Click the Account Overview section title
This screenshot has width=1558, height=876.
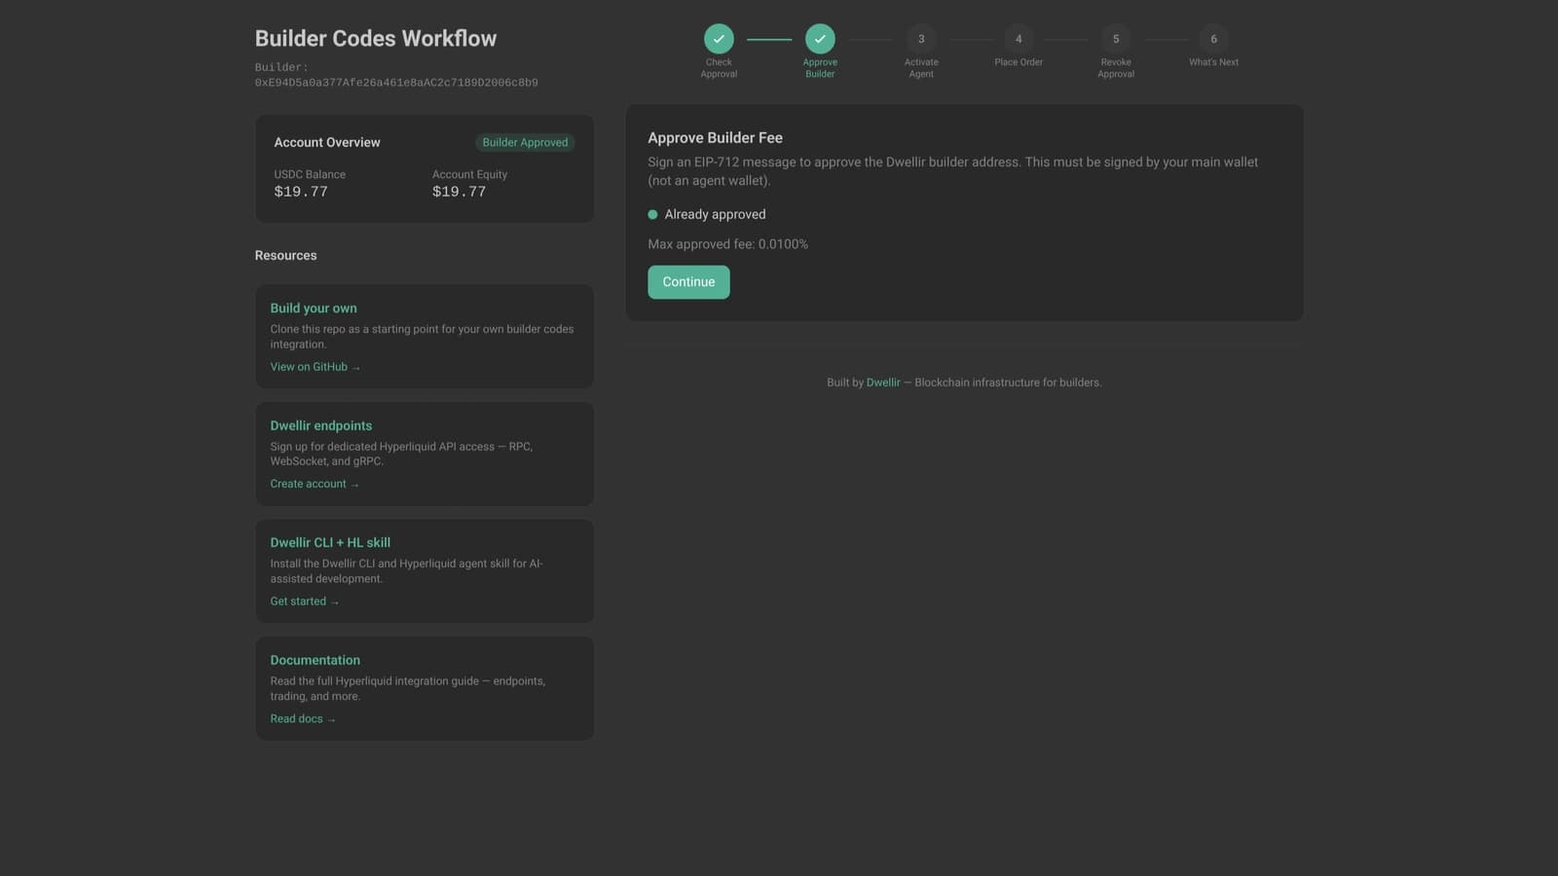[x=327, y=142]
